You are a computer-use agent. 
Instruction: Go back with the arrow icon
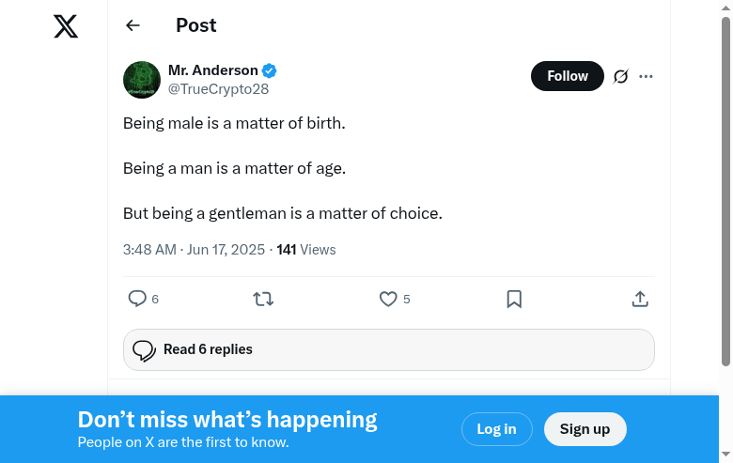click(x=133, y=26)
